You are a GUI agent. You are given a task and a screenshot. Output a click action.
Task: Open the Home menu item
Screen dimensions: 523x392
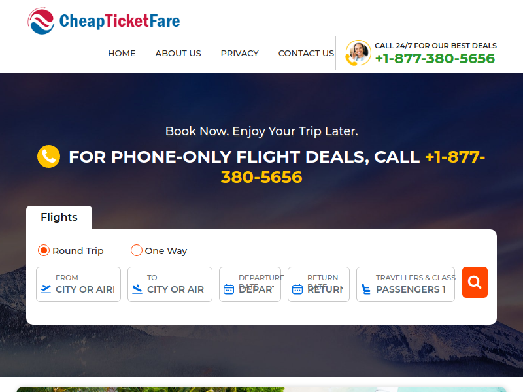[122, 54]
